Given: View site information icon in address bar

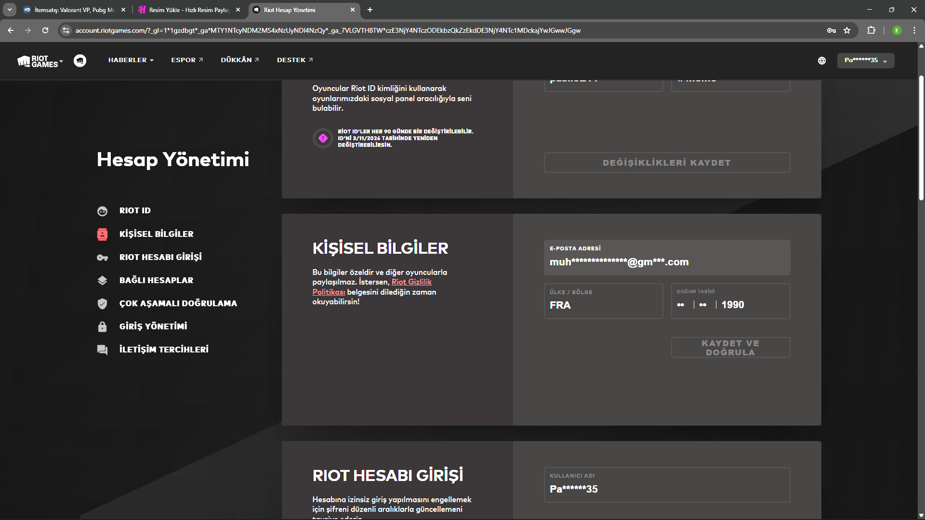Looking at the screenshot, I should pyautogui.click(x=66, y=30).
